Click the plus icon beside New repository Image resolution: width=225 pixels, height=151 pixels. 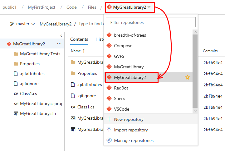109,119
